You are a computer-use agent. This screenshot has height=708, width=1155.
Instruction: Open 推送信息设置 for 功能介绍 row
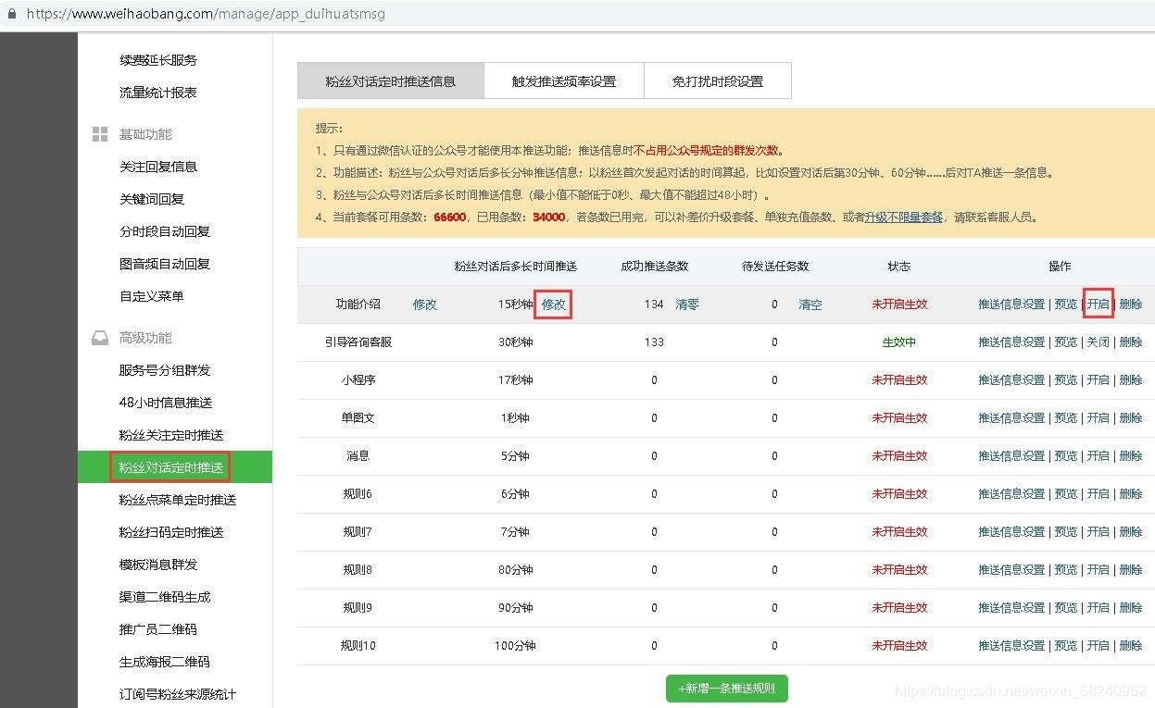(1011, 304)
